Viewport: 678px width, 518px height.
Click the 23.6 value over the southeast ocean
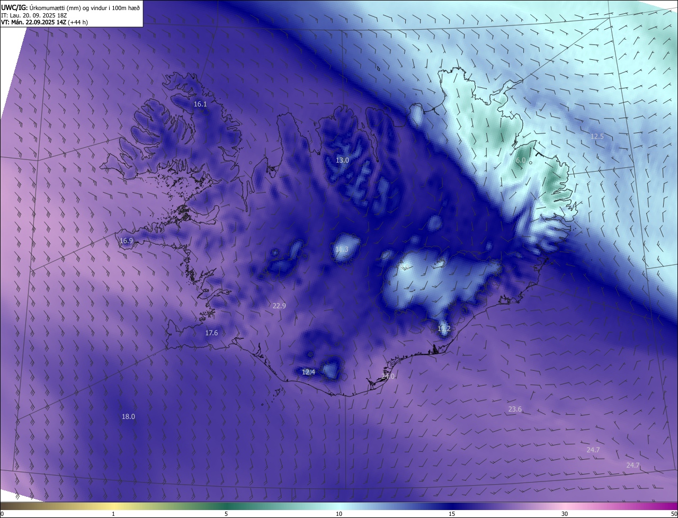515,409
